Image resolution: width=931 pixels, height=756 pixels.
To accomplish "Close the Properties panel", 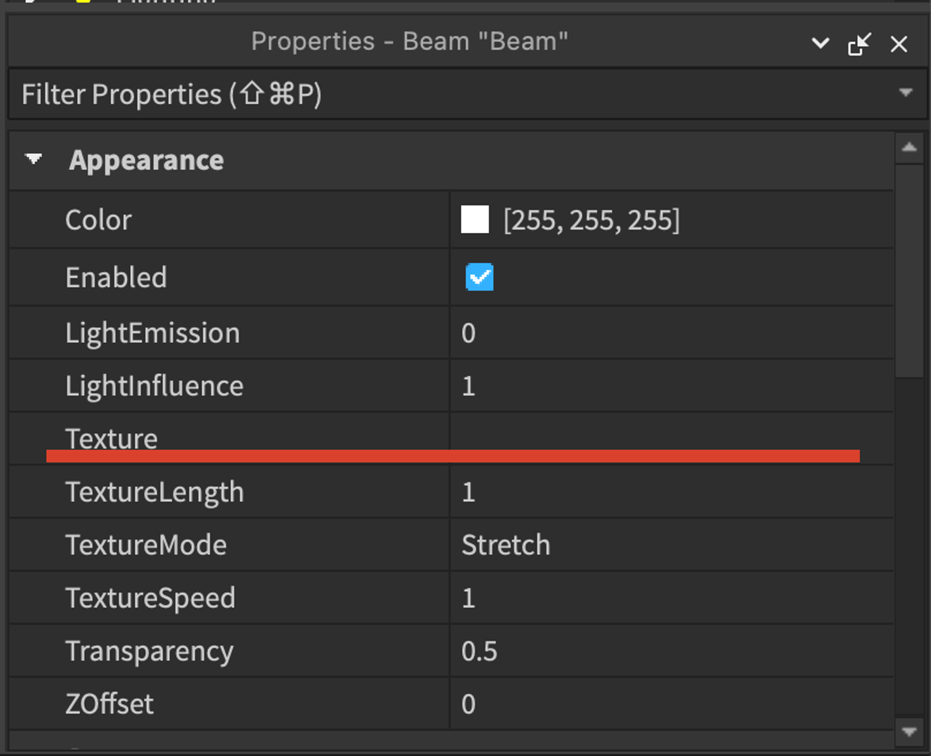I will pos(899,44).
